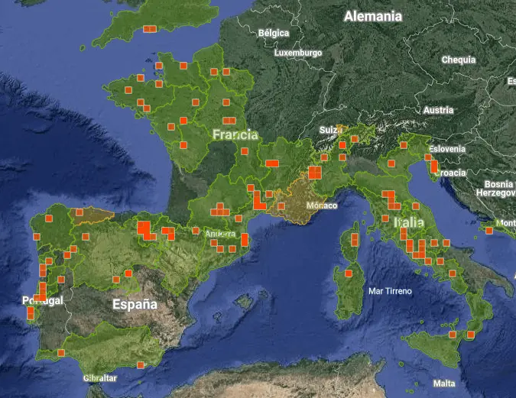Select the Malta label
The height and width of the screenshot is (398, 516).
click(x=443, y=383)
